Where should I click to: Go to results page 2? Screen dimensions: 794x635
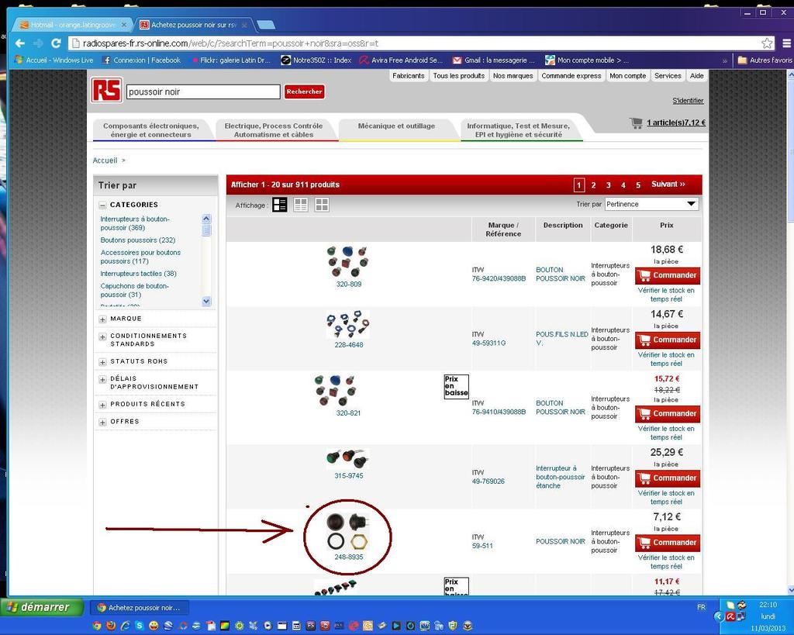click(x=593, y=185)
